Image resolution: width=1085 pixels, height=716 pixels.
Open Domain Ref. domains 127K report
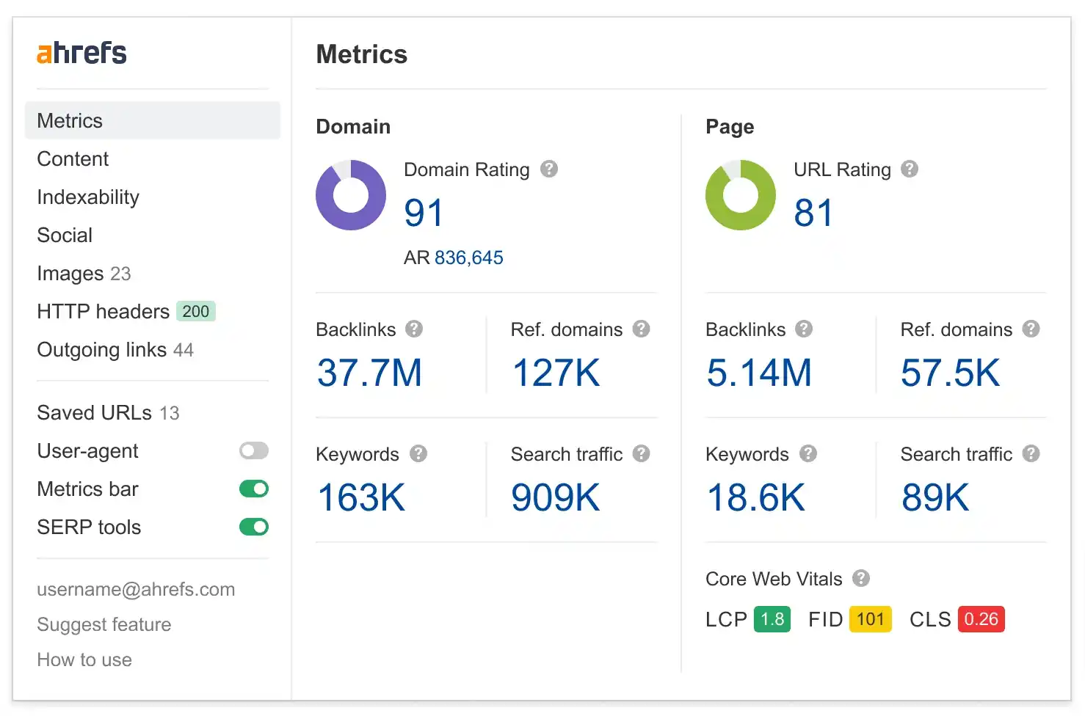pos(556,373)
